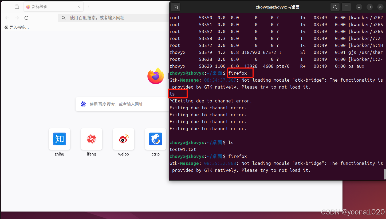Go forward in Firefox
The image size is (386, 219).
tap(17, 18)
